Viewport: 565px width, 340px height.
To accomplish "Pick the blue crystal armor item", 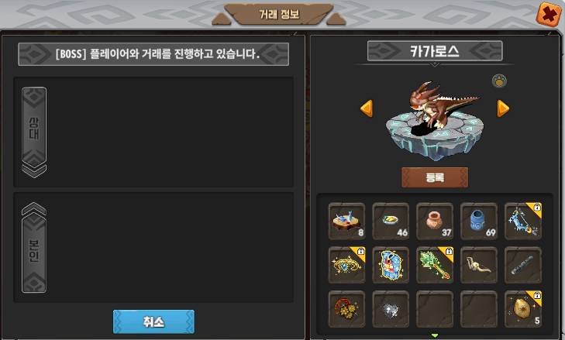I will [391, 265].
